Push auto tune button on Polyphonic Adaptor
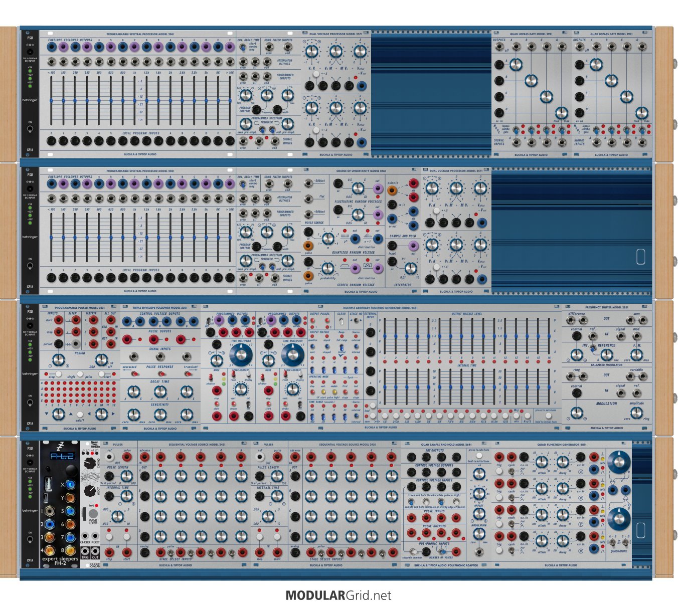The height and width of the screenshot is (606, 678). [479, 456]
